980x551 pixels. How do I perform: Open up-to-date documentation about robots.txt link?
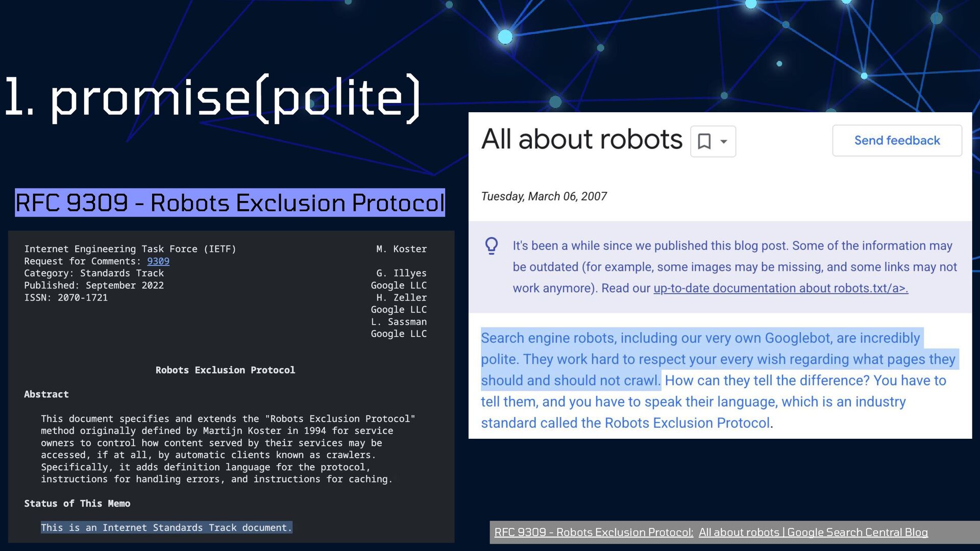[780, 288]
